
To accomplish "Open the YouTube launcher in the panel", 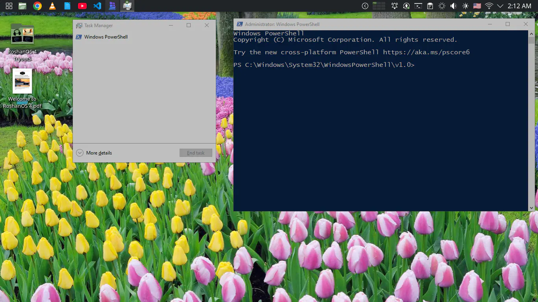I will [82, 6].
